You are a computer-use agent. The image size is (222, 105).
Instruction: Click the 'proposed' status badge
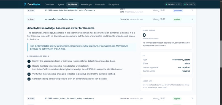(178, 11)
